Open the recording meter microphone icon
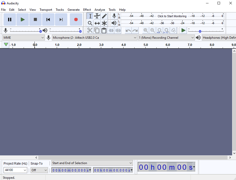236x180 pixels. coord(114,16)
